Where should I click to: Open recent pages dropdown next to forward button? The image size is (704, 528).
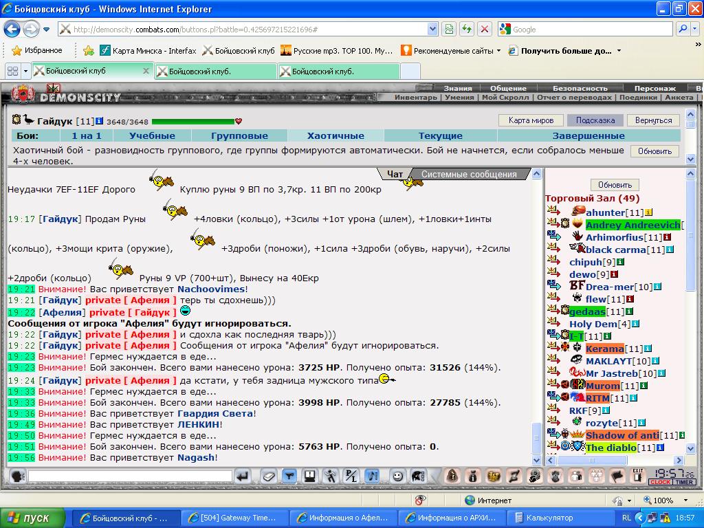tap(46, 30)
